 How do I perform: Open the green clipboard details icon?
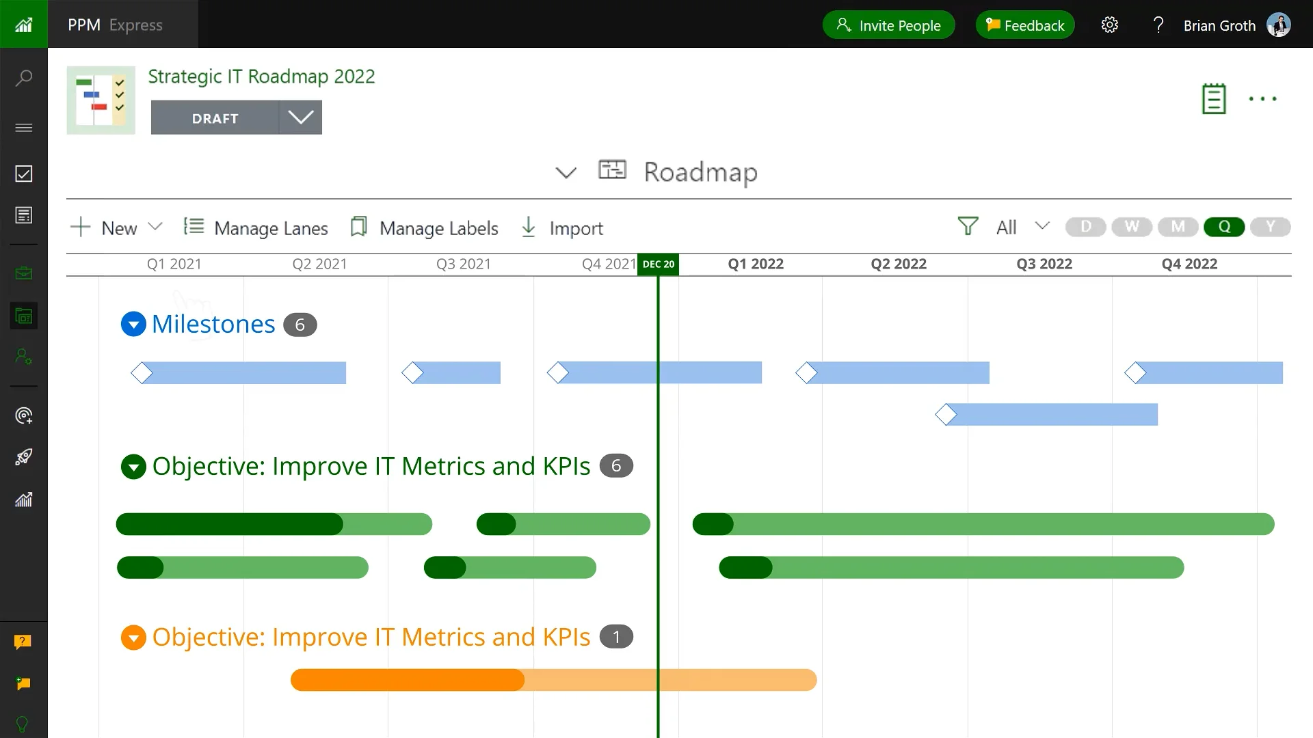pos(1214,99)
